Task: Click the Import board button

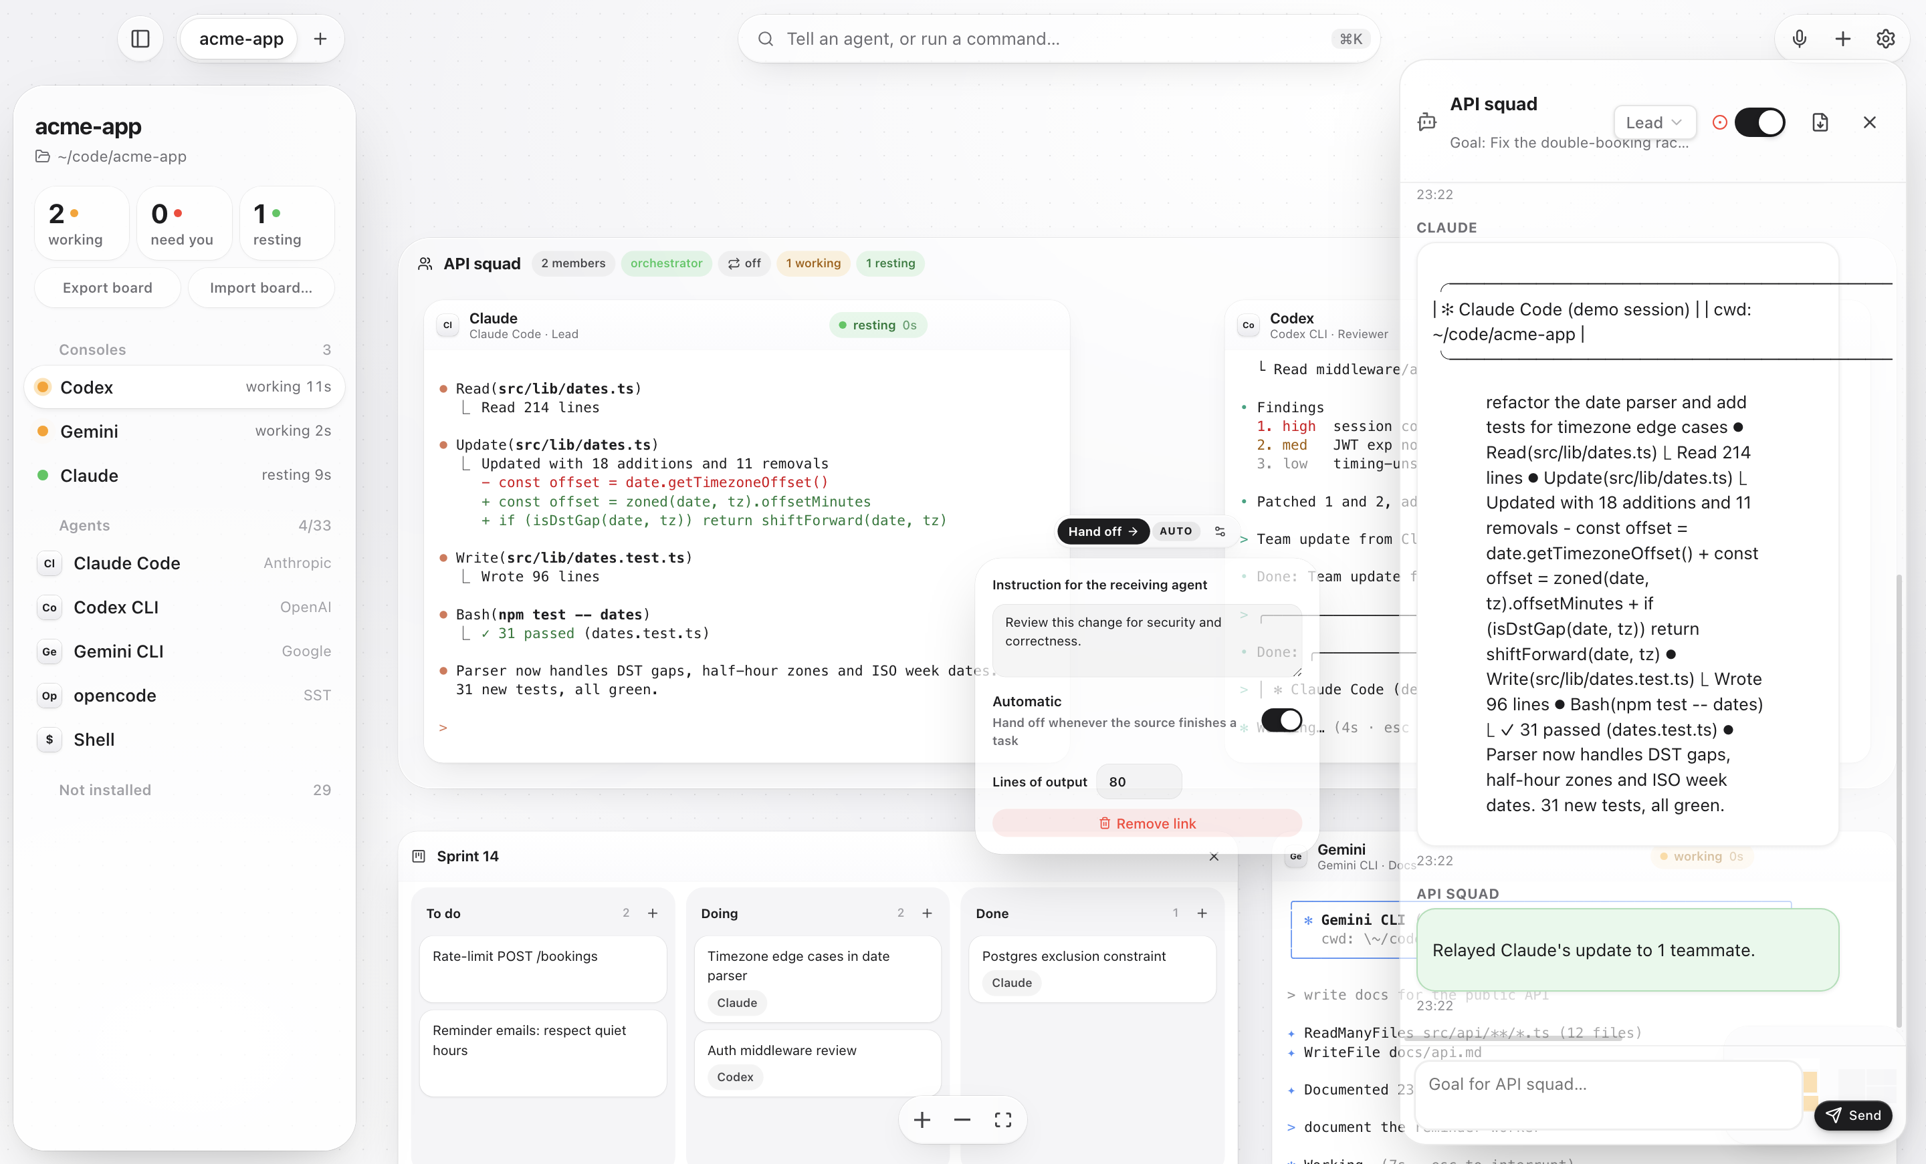Action: click(261, 287)
